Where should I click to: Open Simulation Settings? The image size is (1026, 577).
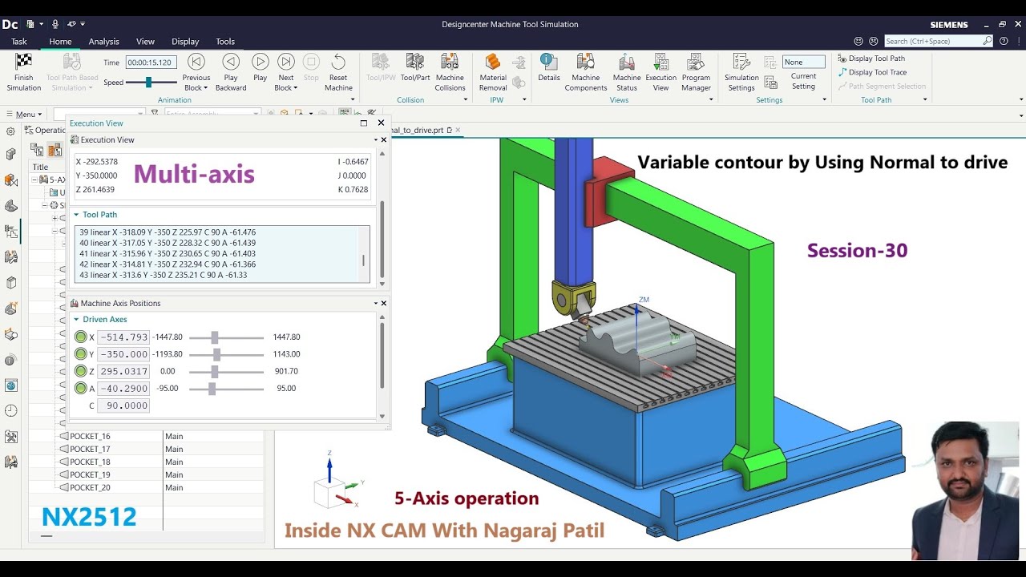click(x=741, y=72)
